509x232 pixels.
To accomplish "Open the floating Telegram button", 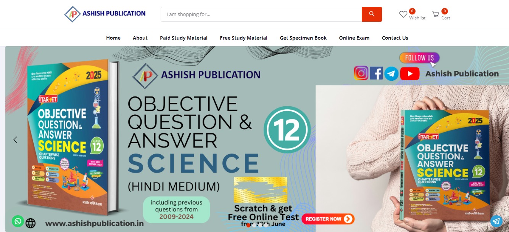I will [496, 221].
